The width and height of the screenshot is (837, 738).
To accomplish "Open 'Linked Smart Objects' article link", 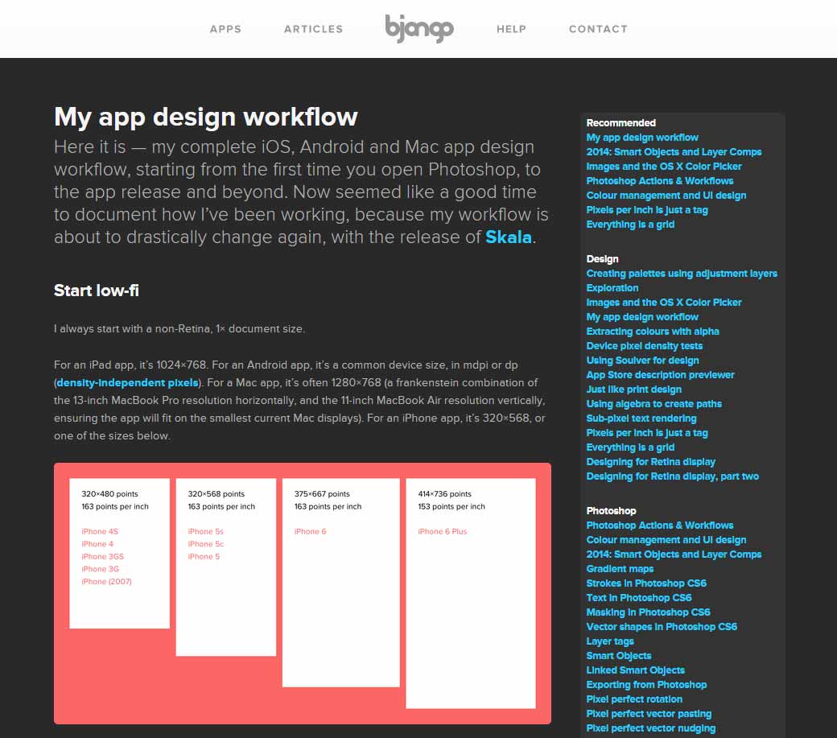I will pos(636,670).
